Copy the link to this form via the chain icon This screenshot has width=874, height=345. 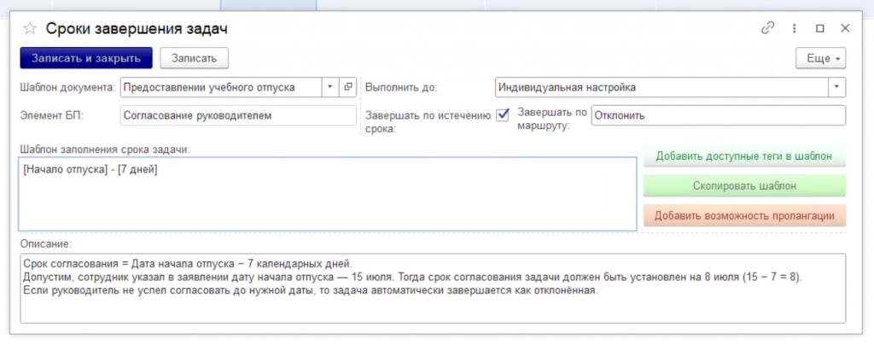coord(768,28)
